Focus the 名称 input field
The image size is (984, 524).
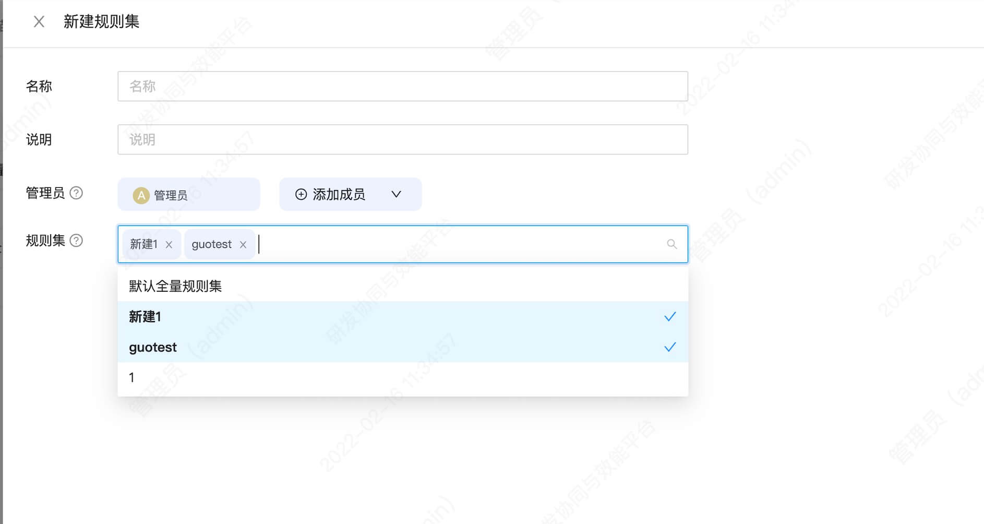pos(402,86)
